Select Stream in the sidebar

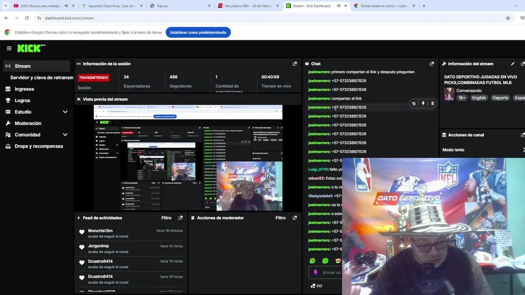pyautogui.click(x=37, y=66)
